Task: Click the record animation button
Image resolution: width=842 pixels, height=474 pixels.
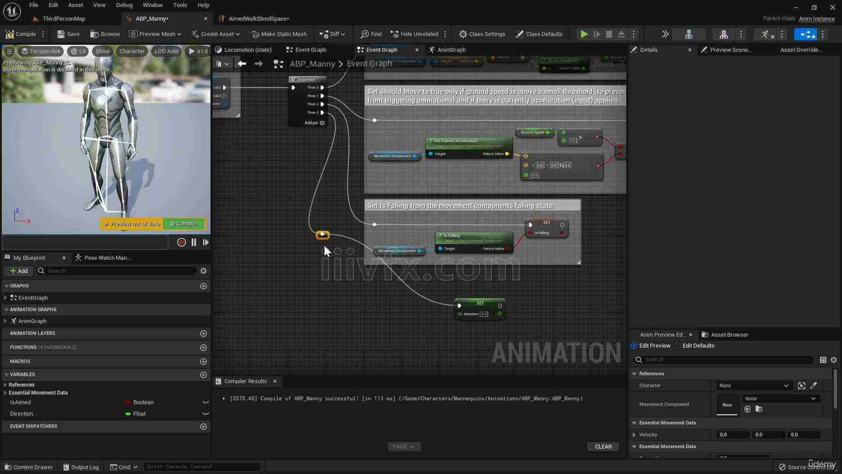Action: (x=181, y=242)
